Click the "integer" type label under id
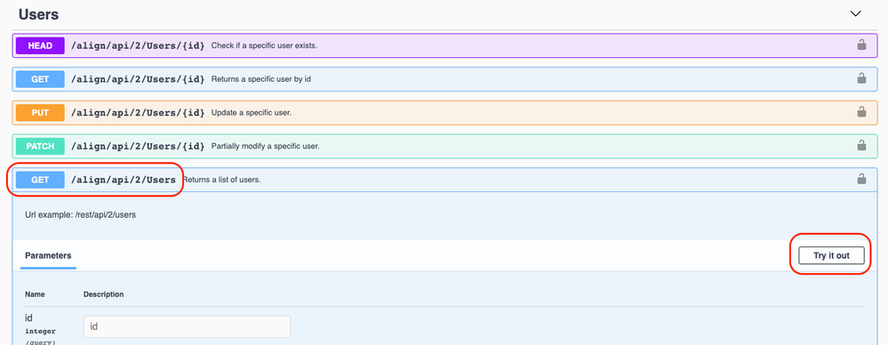This screenshot has height=345, width=888. click(40, 332)
